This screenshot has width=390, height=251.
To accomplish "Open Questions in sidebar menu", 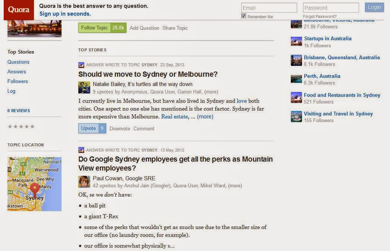I will [x=18, y=62].
